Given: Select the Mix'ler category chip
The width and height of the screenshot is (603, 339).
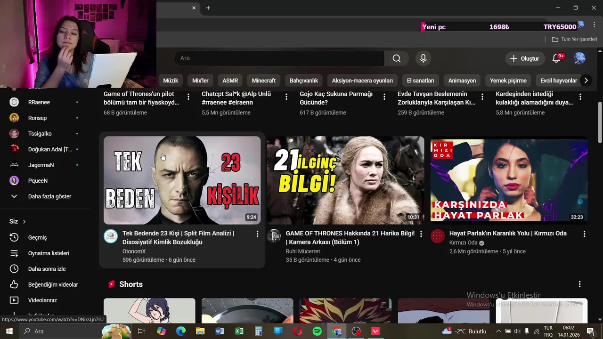Looking at the screenshot, I should tap(200, 81).
